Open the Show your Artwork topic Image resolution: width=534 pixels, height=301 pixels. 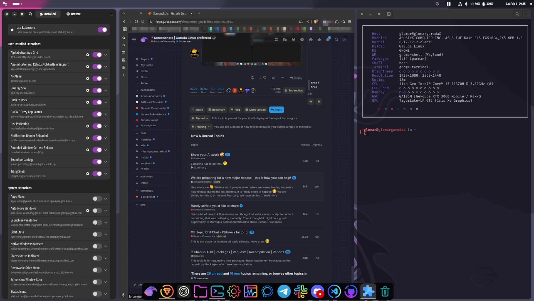click(205, 155)
